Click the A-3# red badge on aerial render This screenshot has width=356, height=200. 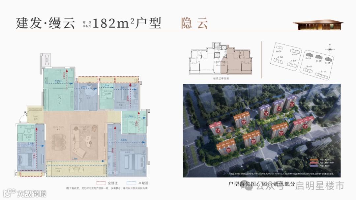click(x=217, y=130)
